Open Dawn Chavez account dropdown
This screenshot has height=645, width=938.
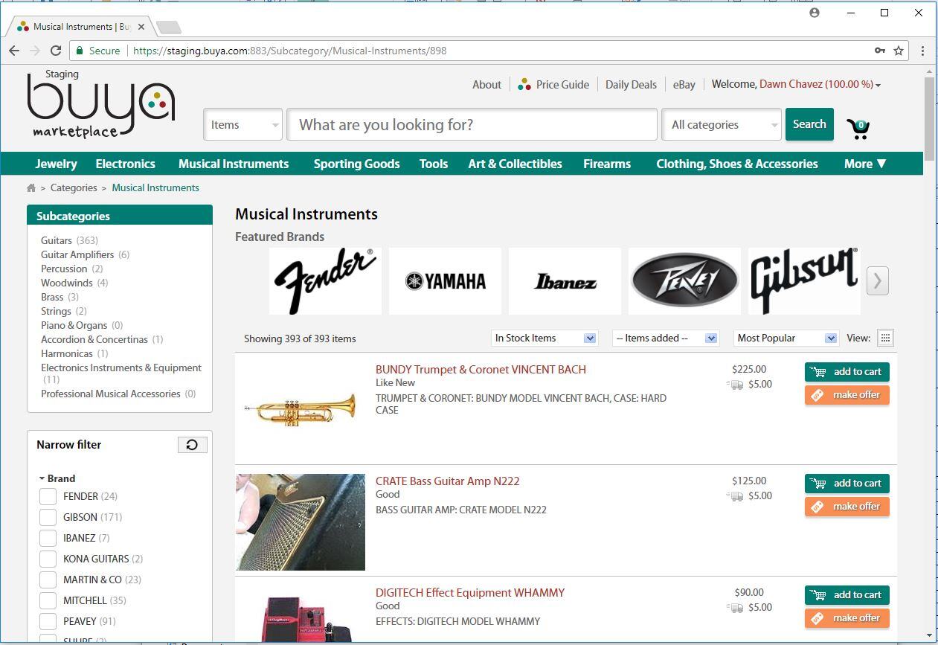pyautogui.click(x=820, y=84)
